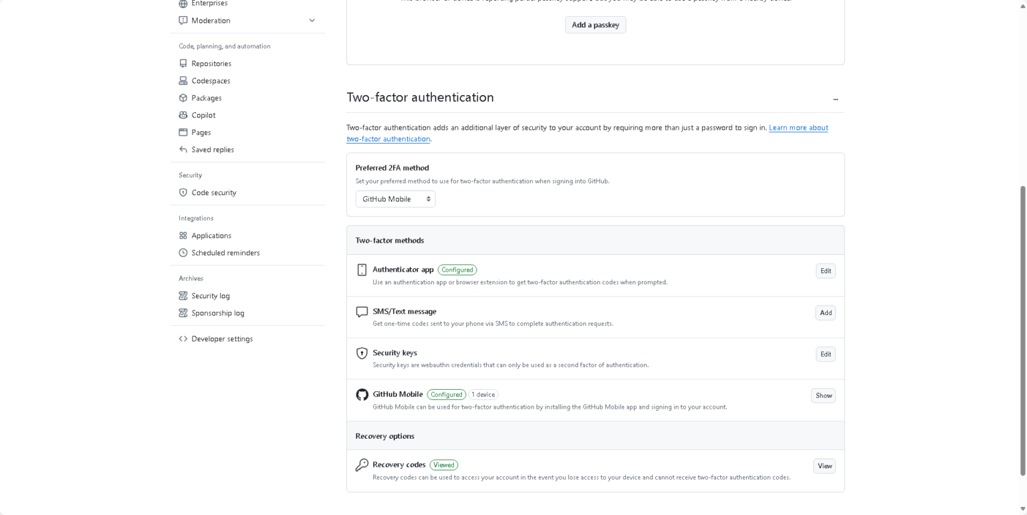Open the Preferred 2FA method dropdown
Image resolution: width=1027 pixels, height=515 pixels.
[x=395, y=199]
